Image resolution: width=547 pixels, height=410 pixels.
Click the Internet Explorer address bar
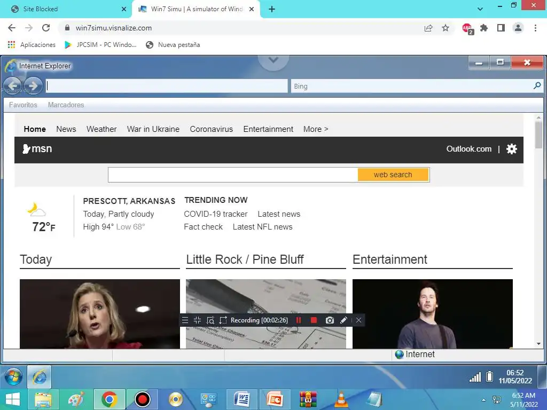tap(167, 86)
